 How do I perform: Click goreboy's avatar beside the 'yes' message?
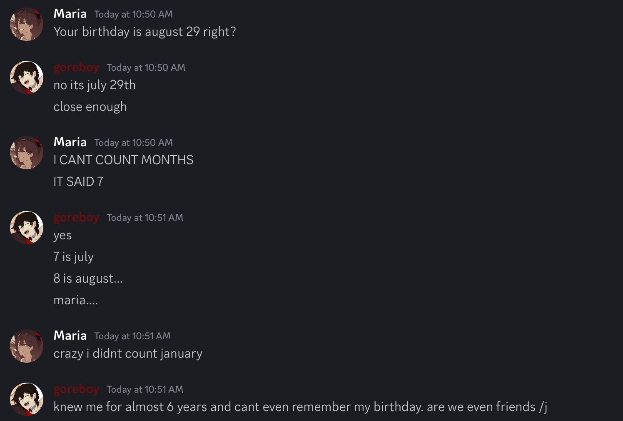[27, 228]
